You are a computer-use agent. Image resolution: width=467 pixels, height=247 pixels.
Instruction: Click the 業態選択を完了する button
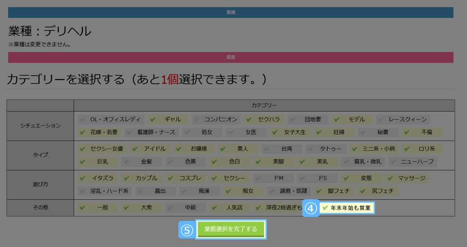[x=231, y=229]
